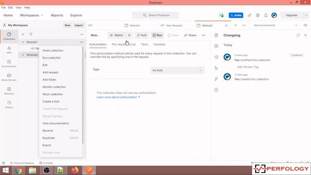The image size is (311, 175).
Task: Close the Module2 tab
Action: 226,25
